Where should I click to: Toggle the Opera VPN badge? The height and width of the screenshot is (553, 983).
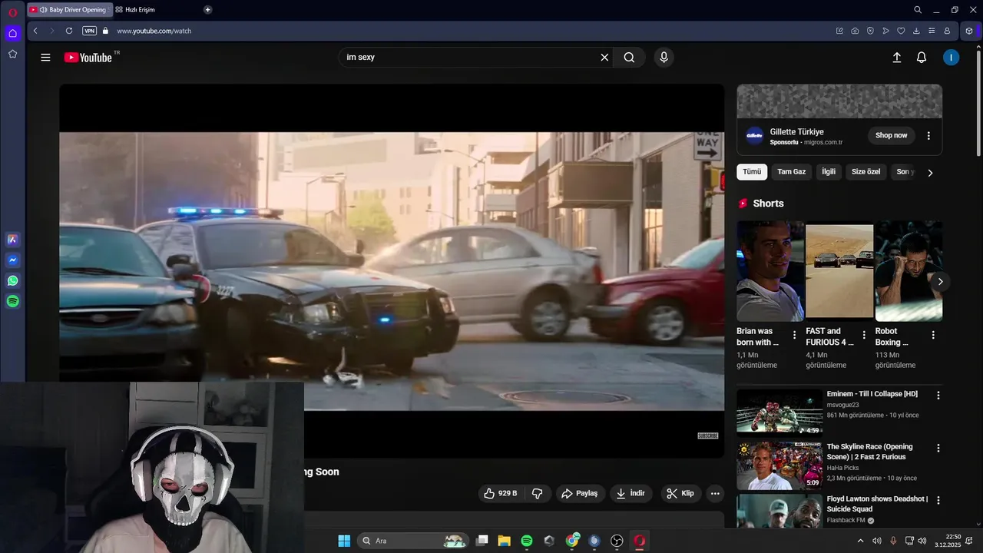(89, 31)
